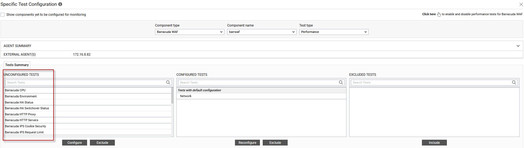Enable show components yet to be configured

pos(3,15)
